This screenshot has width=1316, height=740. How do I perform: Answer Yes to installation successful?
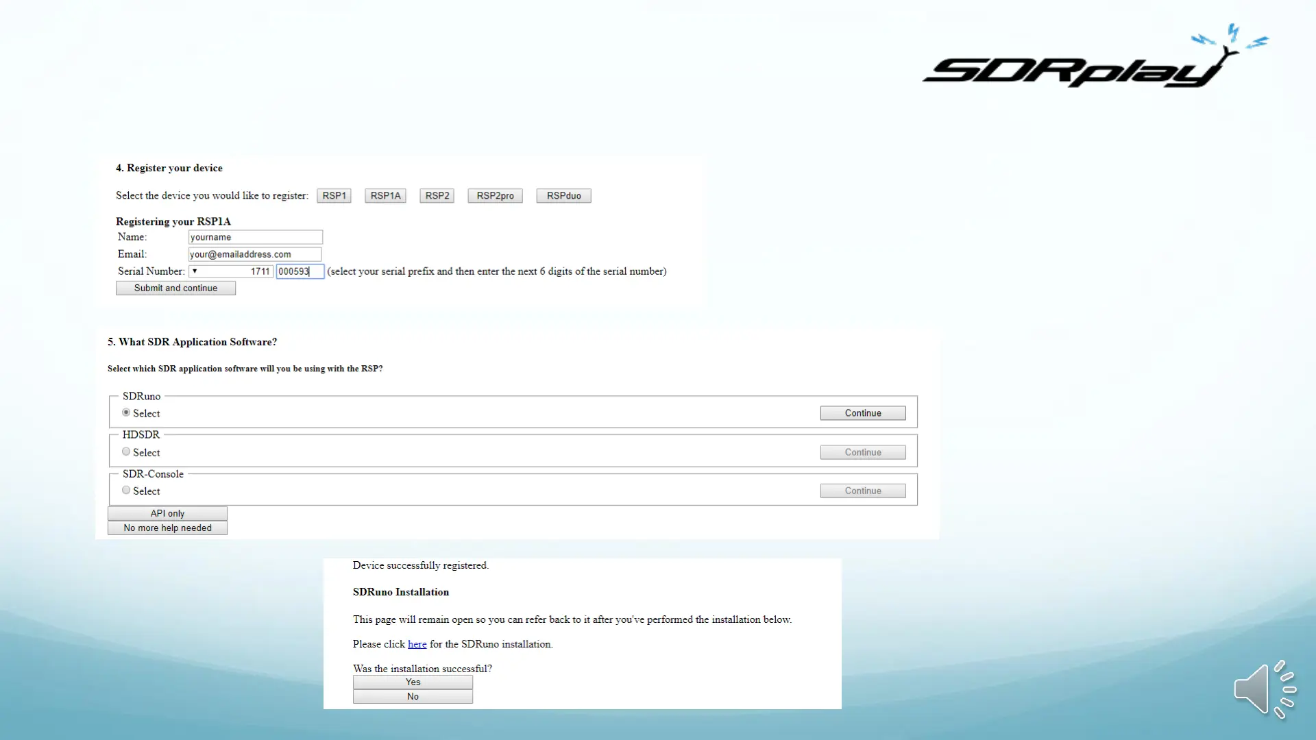pos(413,682)
